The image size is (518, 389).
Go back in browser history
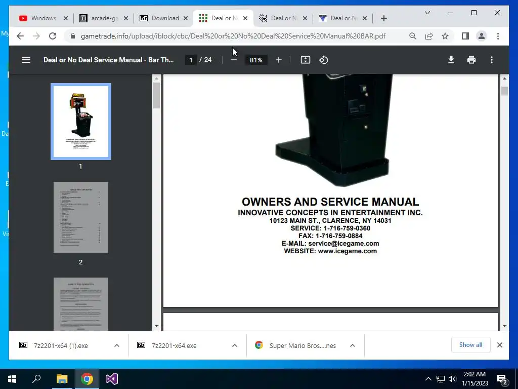(20, 36)
